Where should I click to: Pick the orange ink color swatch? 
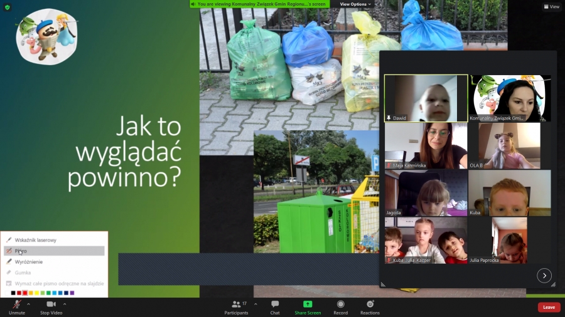click(x=31, y=293)
